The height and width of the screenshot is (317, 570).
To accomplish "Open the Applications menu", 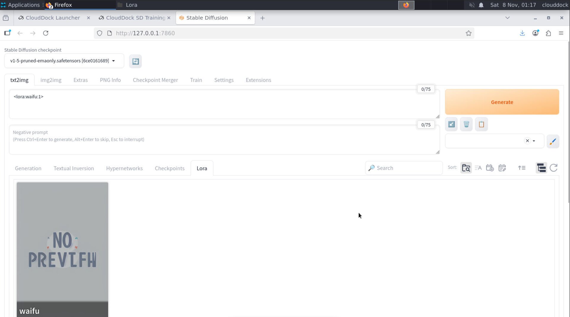I will pyautogui.click(x=20, y=5).
